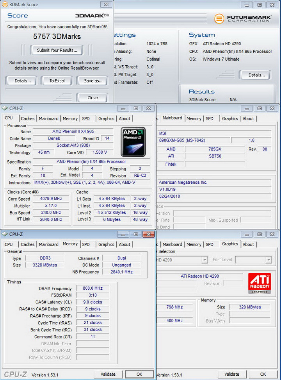Click the 3DMark Score window orange icon
281x380 pixels.
coord(5,4)
